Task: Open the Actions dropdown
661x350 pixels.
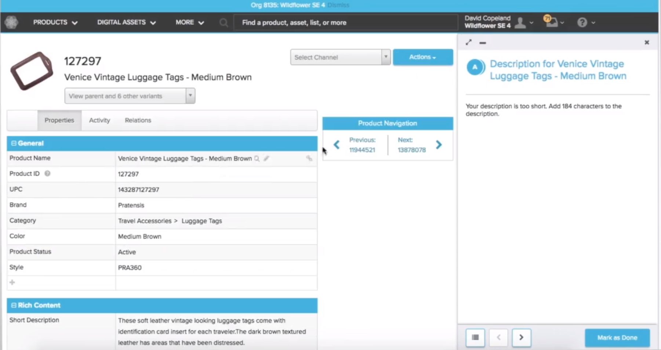Action: click(x=422, y=57)
